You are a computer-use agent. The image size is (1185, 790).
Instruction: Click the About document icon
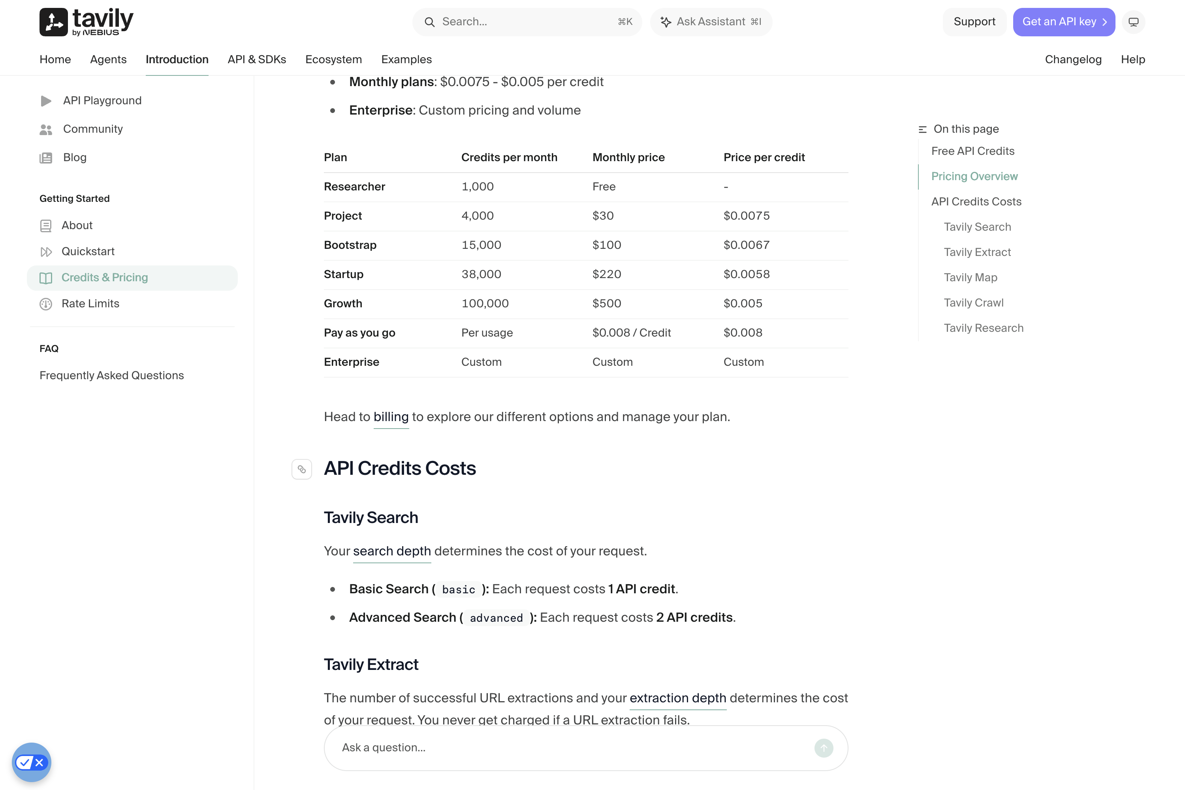[x=46, y=226]
